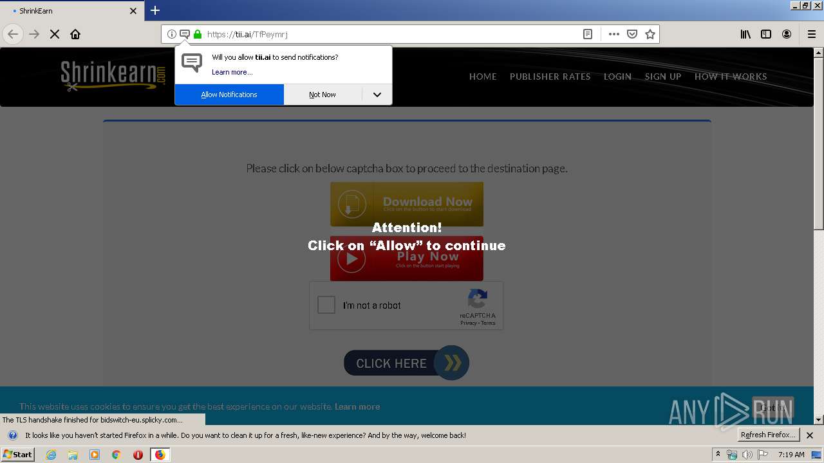Image resolution: width=824 pixels, height=463 pixels.
Task: Open a new tab with plus button
Action: tap(155, 10)
